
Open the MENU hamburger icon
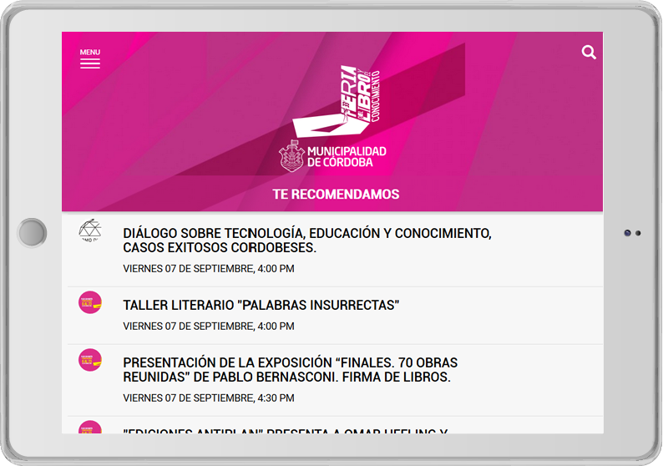90,58
